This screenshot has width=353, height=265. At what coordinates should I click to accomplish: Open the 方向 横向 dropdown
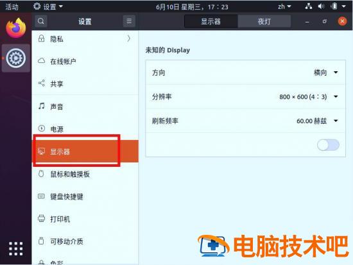pos(326,73)
